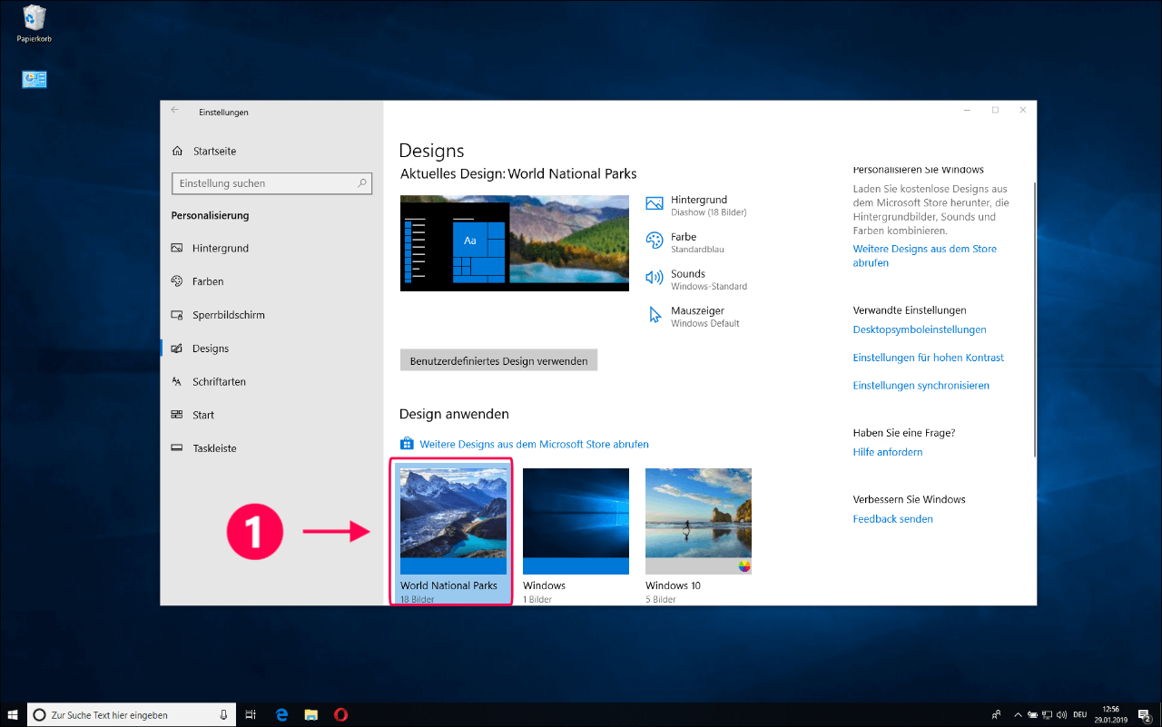The image size is (1162, 727).
Task: Click the magnifier icon in the settings search box
Action: coord(362,182)
